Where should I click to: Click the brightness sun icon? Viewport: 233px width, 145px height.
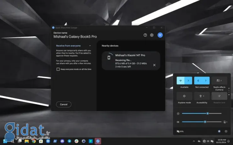click(178, 114)
